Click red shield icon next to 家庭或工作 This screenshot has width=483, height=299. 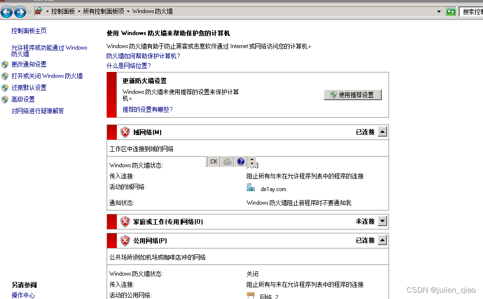tap(125, 222)
